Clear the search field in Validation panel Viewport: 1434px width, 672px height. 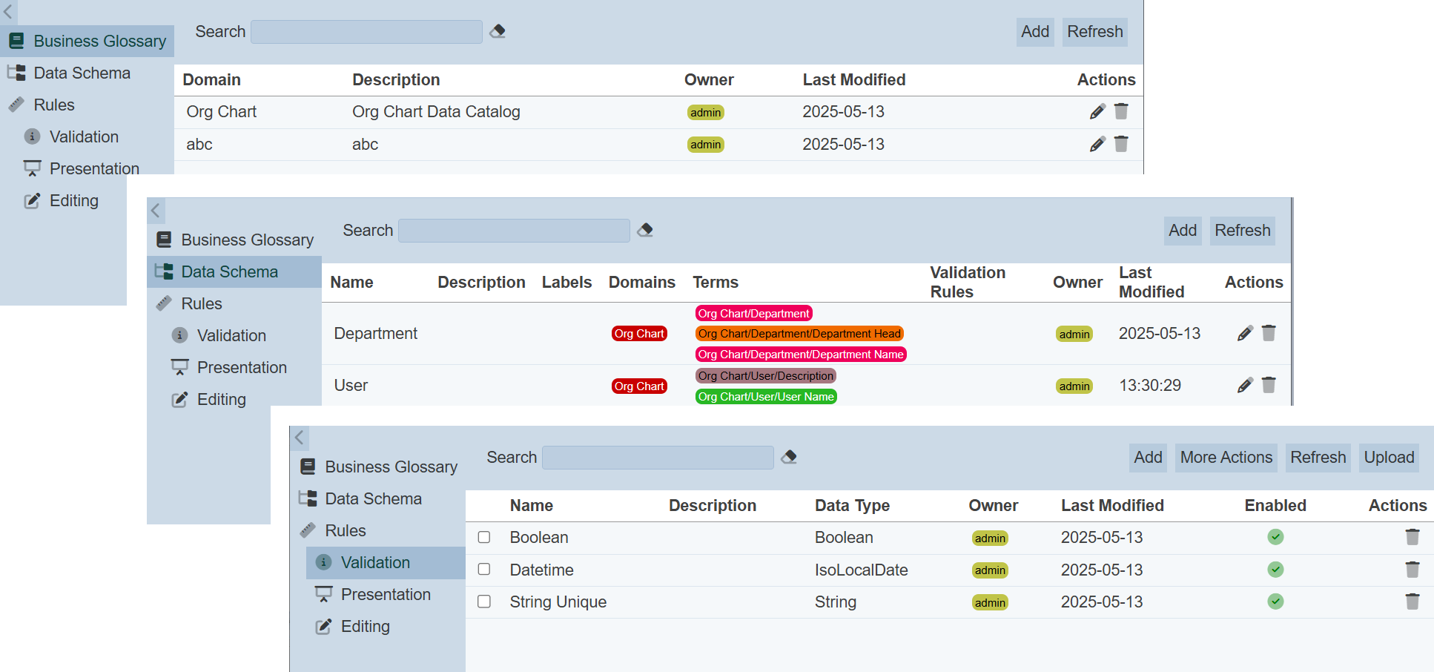pyautogui.click(x=789, y=457)
